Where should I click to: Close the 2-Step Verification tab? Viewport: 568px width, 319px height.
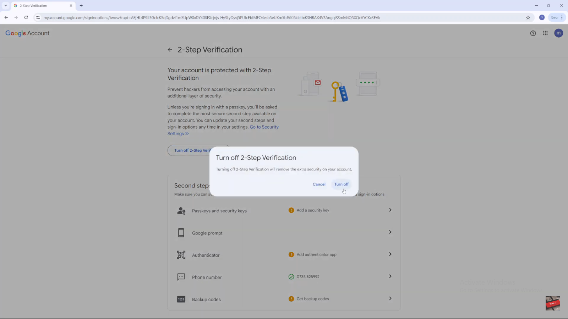tap(71, 6)
